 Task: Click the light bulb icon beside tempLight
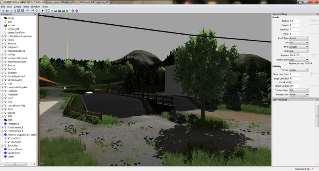[6, 29]
